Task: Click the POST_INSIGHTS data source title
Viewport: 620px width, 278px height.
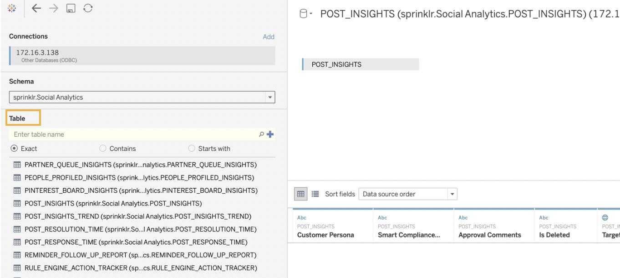Action: [470, 14]
